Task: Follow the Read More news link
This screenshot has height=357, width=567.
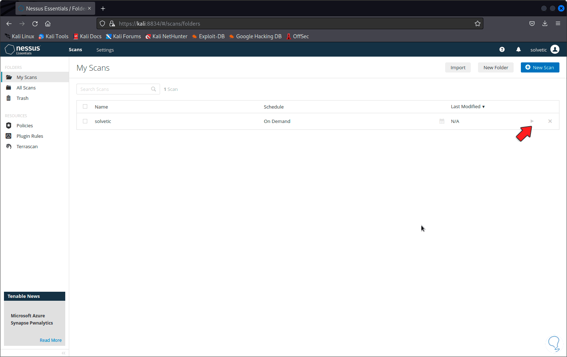Action: [50, 340]
